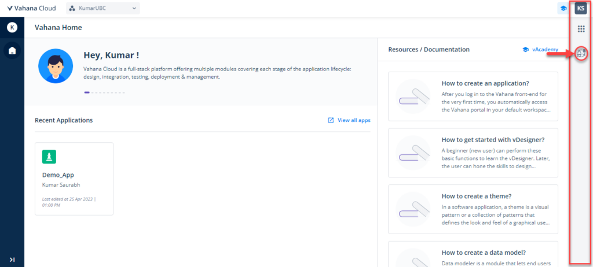The height and width of the screenshot is (267, 593).
Task: Click the 'Resources / Documentation' heading
Action: point(429,50)
